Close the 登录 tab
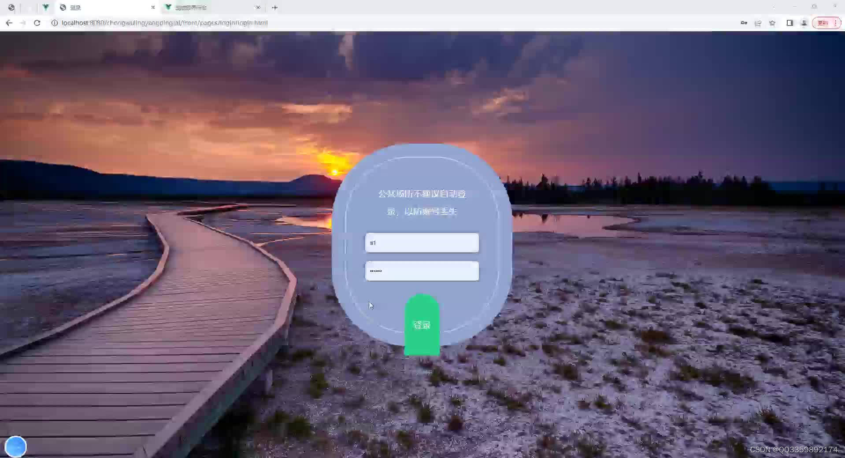The image size is (845, 458). [x=153, y=7]
